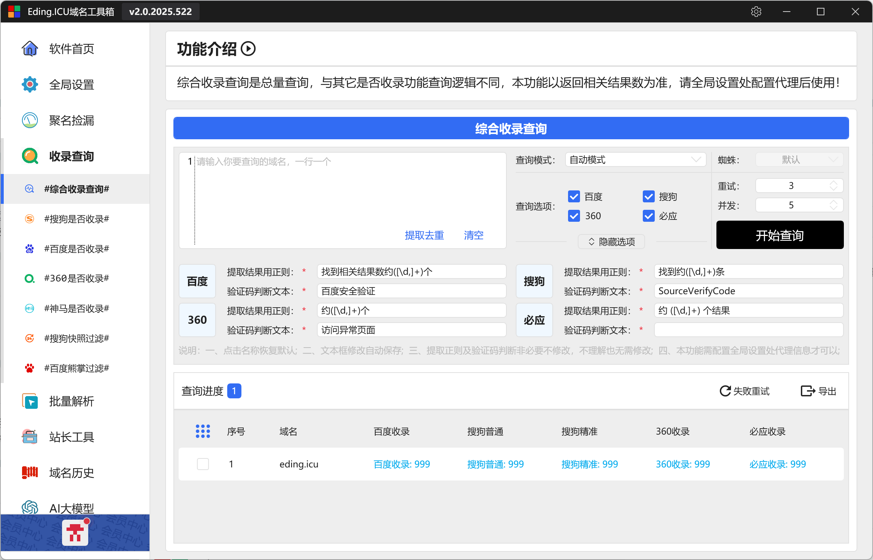Click the table column grid dots icon
Viewport: 873px width, 560px height.
tap(203, 431)
